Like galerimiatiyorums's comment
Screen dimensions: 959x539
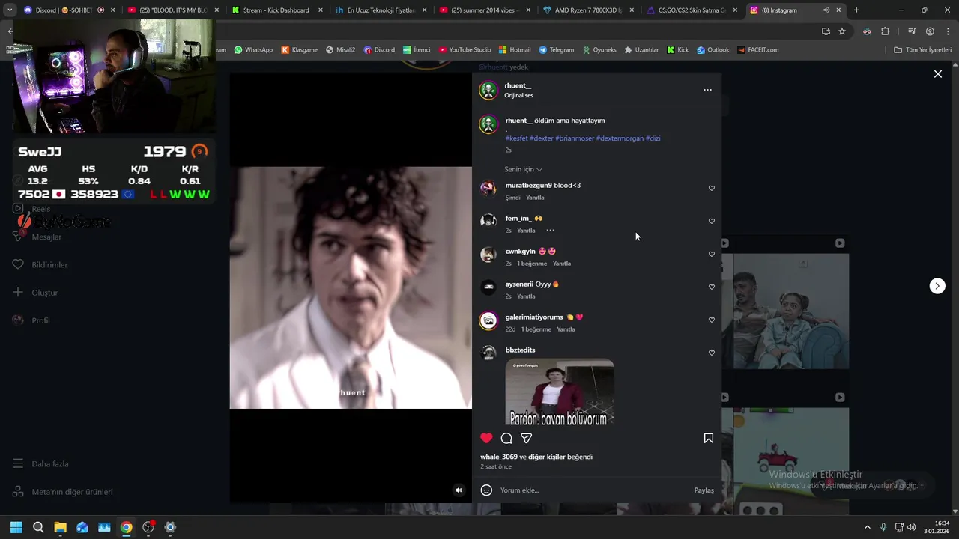[712, 320]
